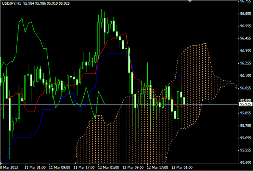Viewport: 254px width, 171px height.
Task: Click the 96.655 price axis label
Action: coord(246,14)
